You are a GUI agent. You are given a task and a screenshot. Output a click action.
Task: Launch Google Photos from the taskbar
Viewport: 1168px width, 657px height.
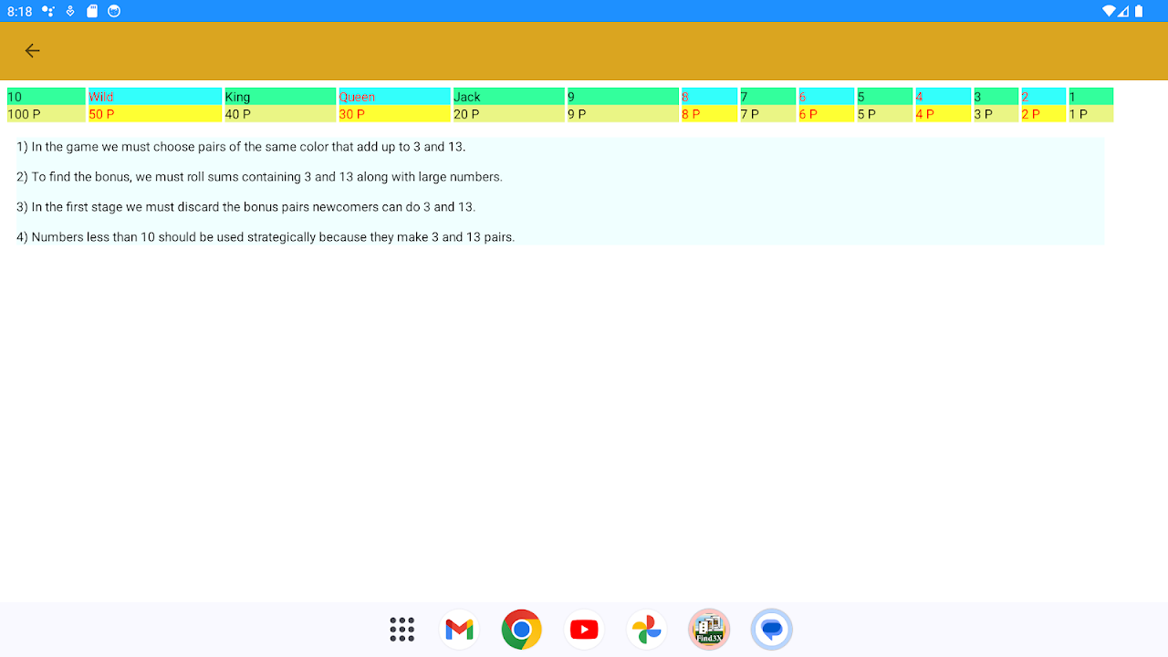646,630
